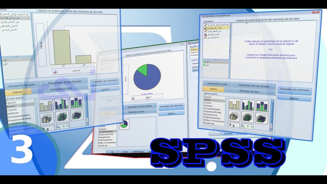
Task: Click OK button in pie-chart window
Action: click(x=112, y=152)
